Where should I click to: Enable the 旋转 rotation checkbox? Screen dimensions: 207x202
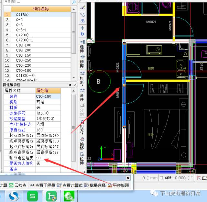tap(161, 178)
